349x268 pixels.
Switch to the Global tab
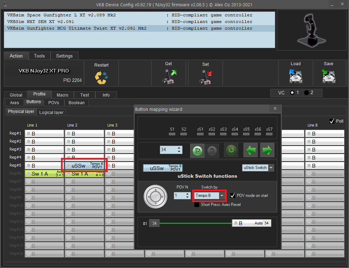(16, 95)
